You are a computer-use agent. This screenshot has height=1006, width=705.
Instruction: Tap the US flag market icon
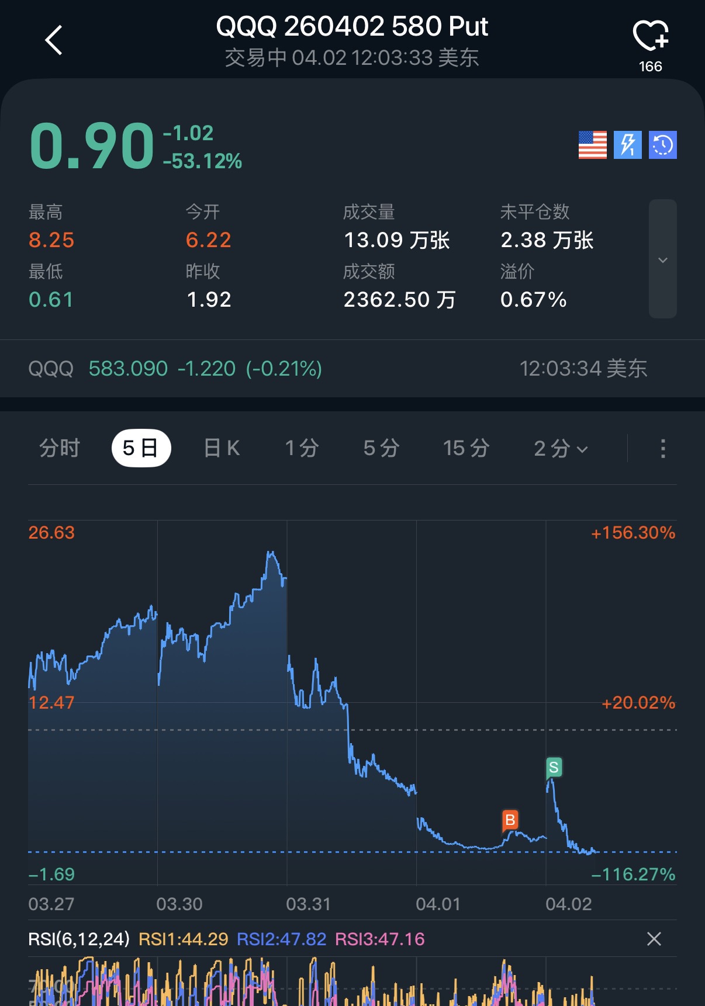(592, 145)
